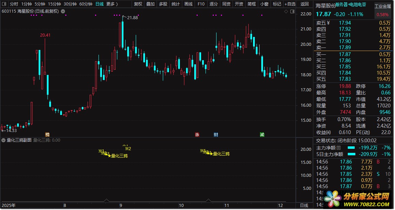
Task: Click the PE(动) dynamic PE label
Action: (x=363, y=132)
